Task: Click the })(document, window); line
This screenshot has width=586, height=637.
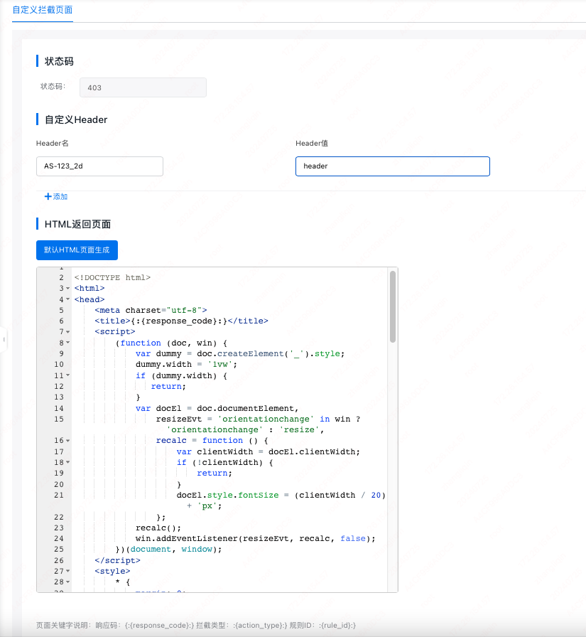Action: 168,550
